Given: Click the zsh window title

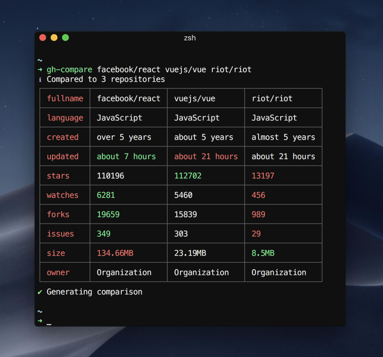Looking at the screenshot, I should [190, 38].
